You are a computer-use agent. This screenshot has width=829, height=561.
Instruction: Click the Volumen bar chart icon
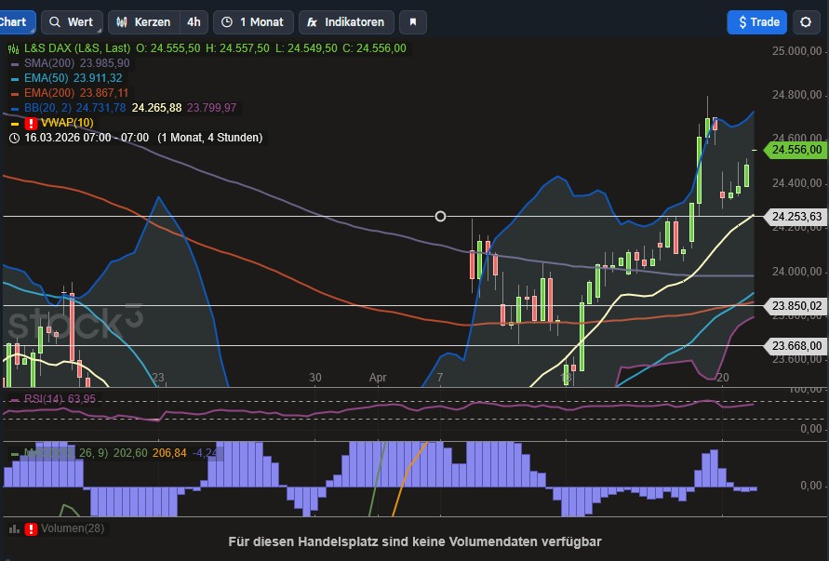pyautogui.click(x=14, y=528)
